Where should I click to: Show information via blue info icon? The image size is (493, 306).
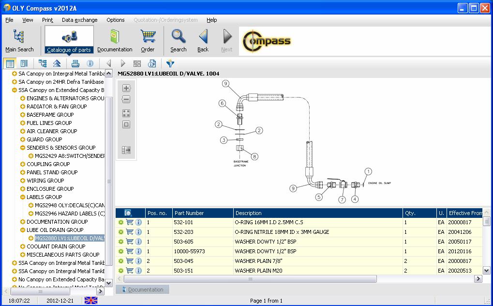point(90,63)
